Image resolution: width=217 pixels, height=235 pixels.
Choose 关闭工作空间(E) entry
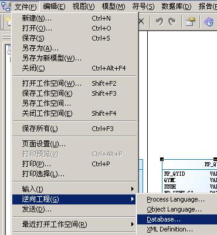coord(74,113)
